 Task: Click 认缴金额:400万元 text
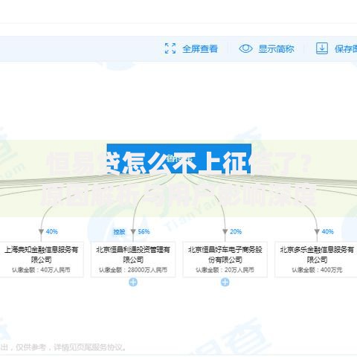(x=317, y=270)
